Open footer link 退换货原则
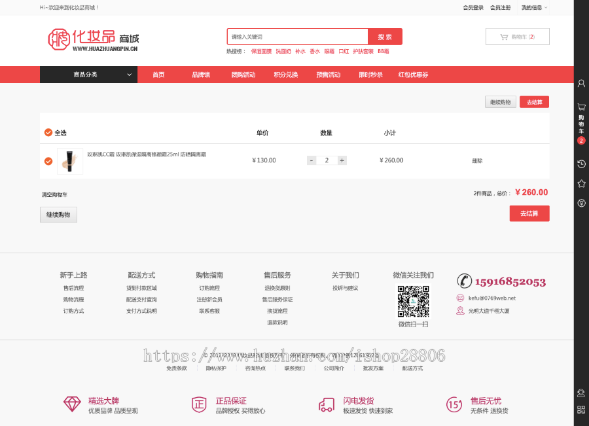 pos(277,288)
